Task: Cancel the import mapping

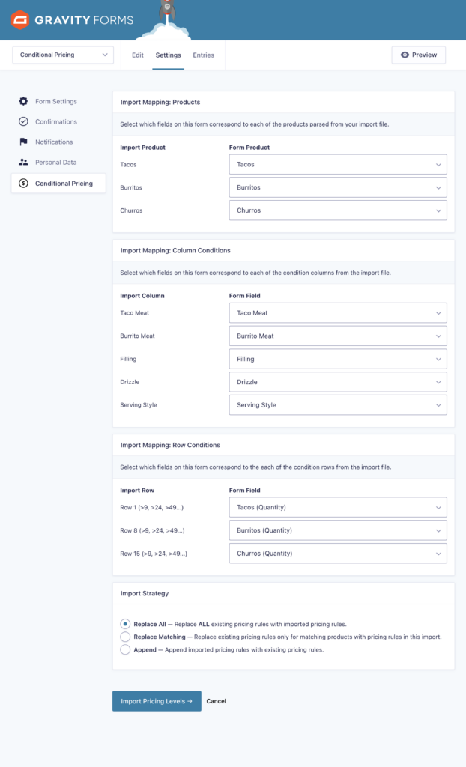Action: pyautogui.click(x=216, y=701)
